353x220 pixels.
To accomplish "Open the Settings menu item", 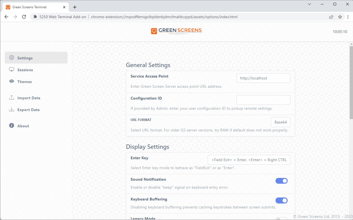I will tap(36, 58).
